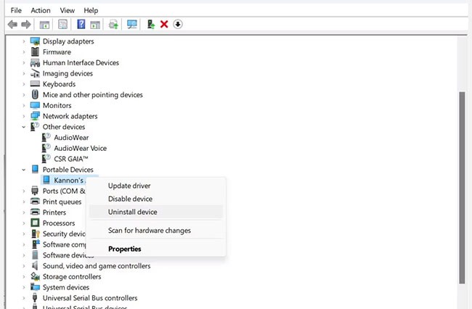
Task: Expand the Display adapters node
Action: 24,41
